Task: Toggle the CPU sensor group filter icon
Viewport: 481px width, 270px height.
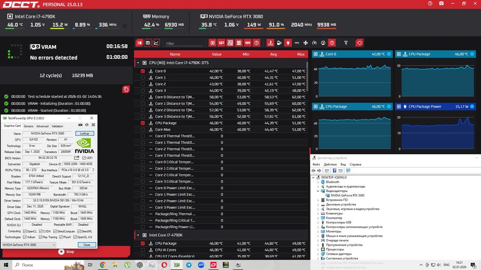Action: 213,43
